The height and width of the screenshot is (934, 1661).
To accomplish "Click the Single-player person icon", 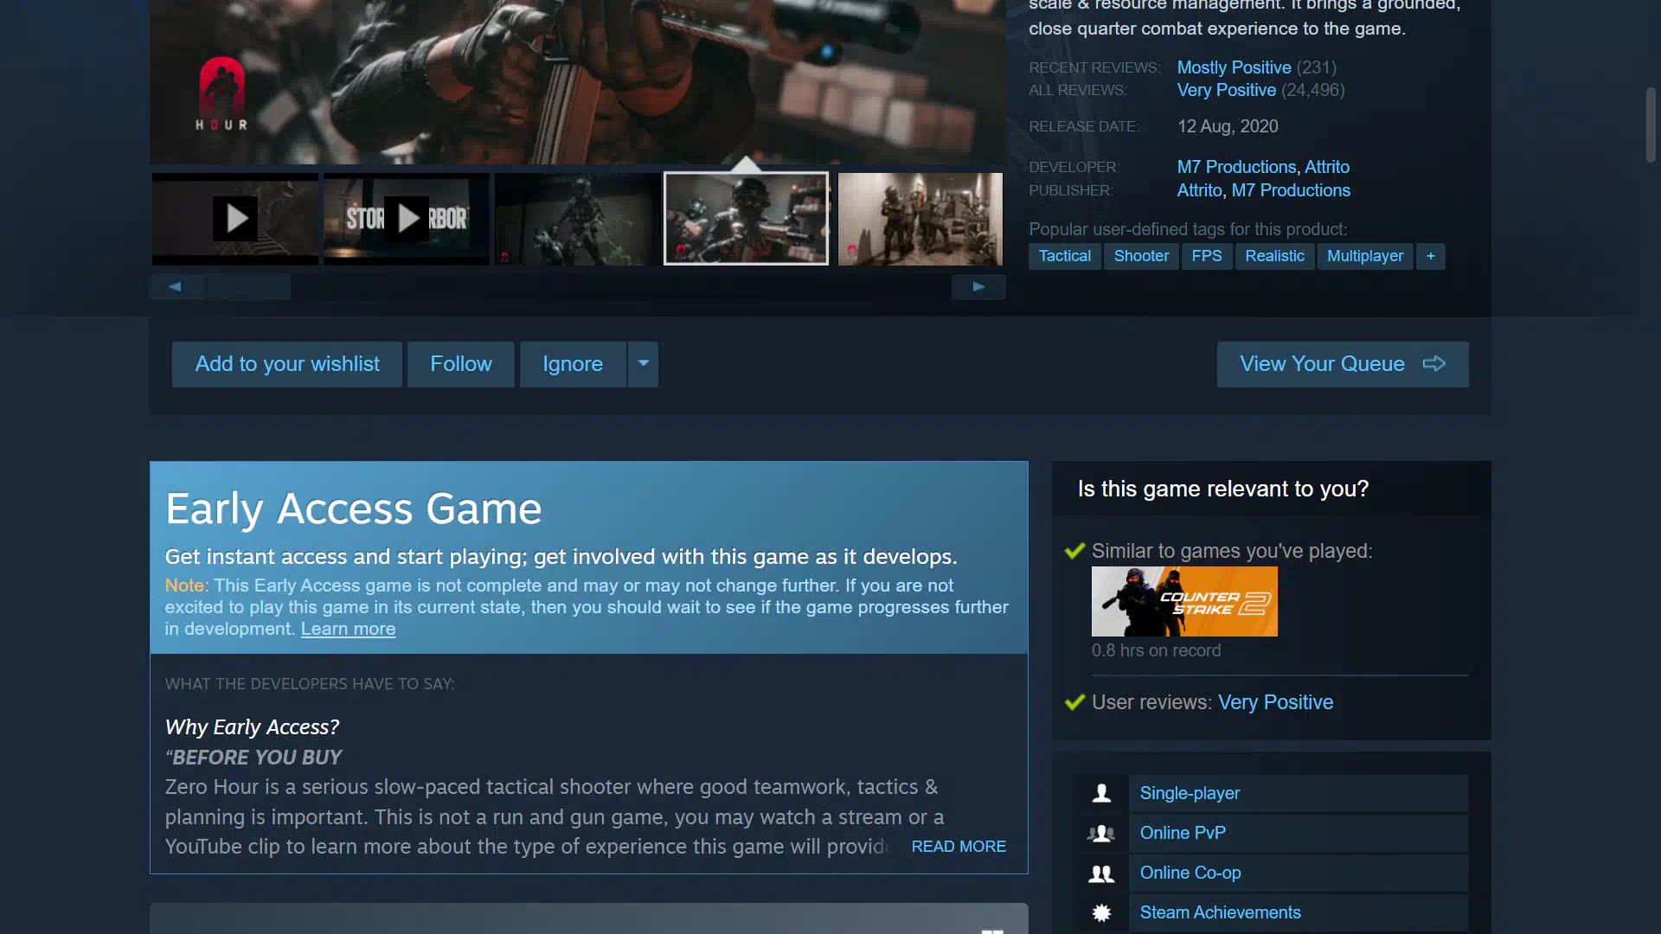I will 1101,793.
